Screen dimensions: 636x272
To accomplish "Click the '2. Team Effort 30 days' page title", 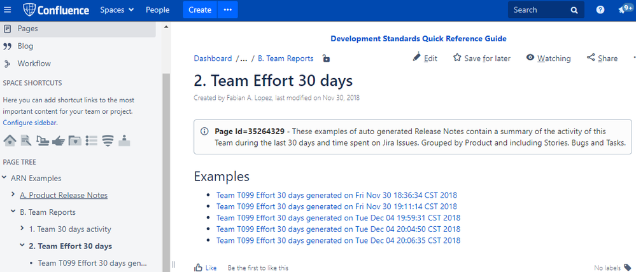I will click(273, 81).
